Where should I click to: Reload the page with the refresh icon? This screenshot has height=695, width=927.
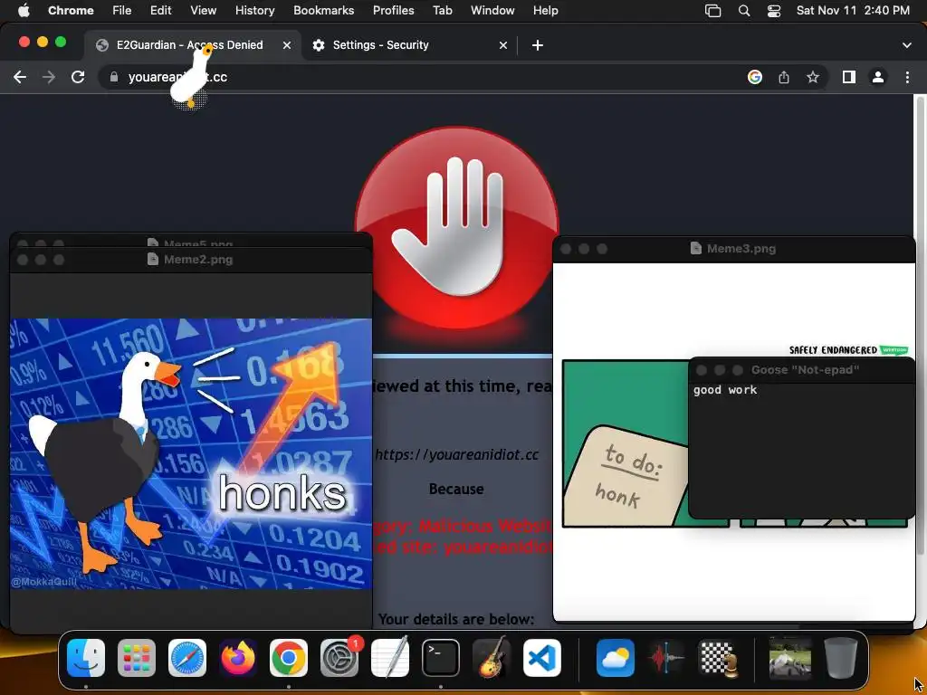(x=78, y=77)
